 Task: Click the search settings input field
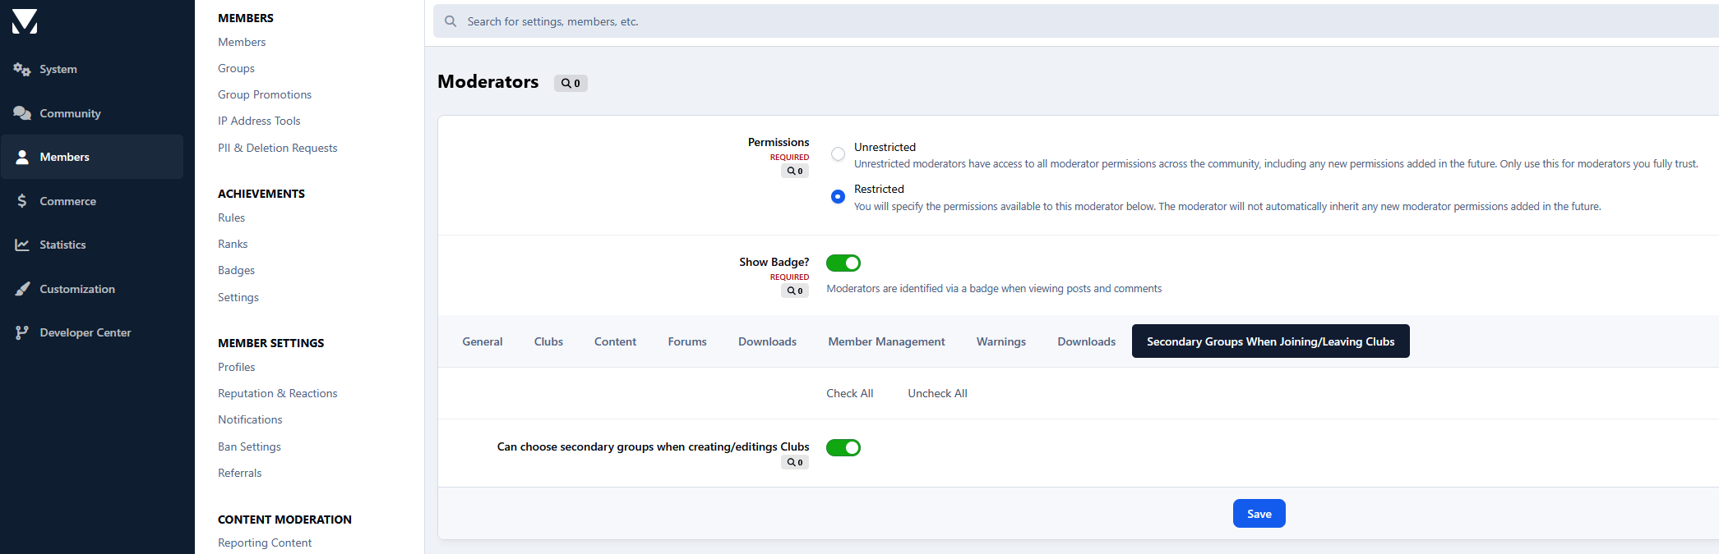pyautogui.click(x=1069, y=21)
